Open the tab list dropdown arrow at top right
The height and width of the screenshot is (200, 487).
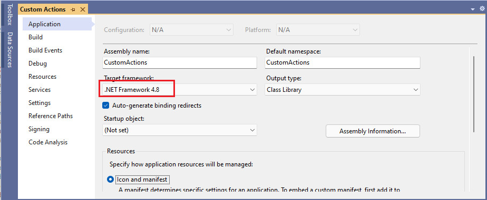pos(473,9)
